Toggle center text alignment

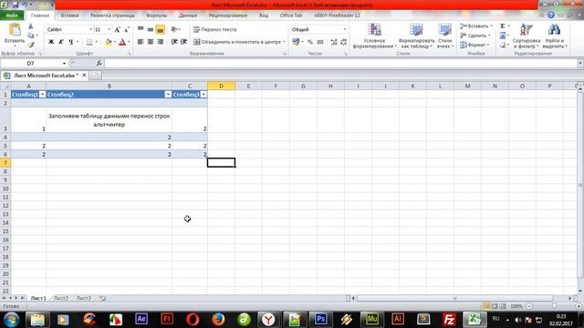[x=150, y=42]
